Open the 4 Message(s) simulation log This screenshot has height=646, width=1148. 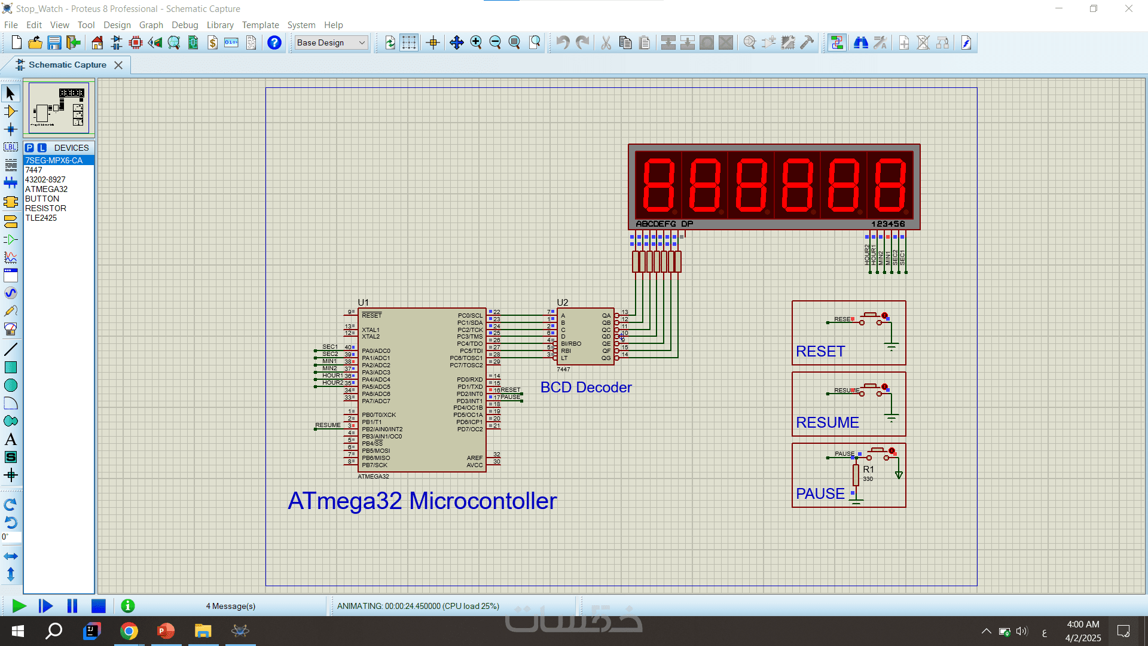point(230,606)
